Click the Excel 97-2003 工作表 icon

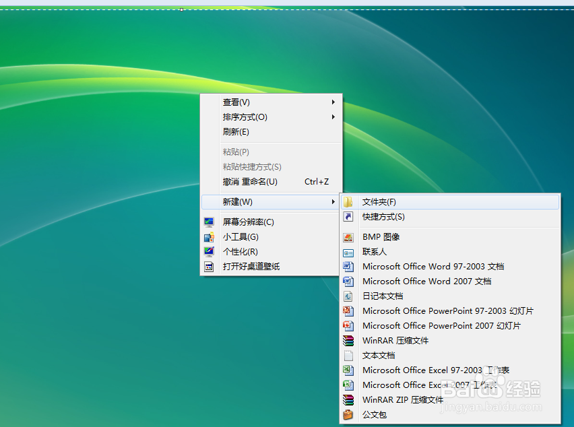(x=348, y=370)
